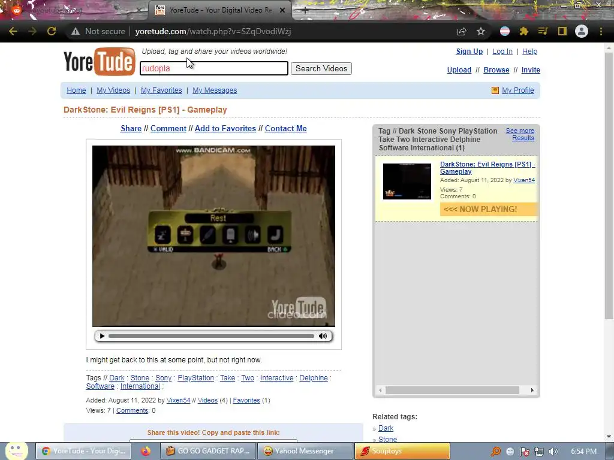Play the video with play button

point(102,336)
